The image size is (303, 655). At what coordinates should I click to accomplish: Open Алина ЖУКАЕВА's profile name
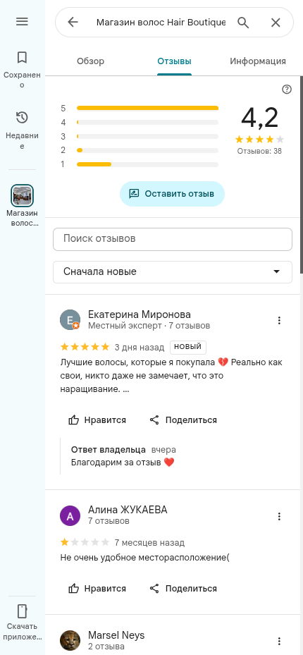point(128,510)
